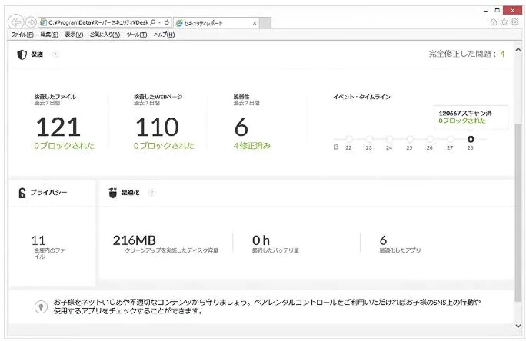Select timeline marker for day 23
The width and height of the screenshot is (526, 341).
(x=369, y=139)
